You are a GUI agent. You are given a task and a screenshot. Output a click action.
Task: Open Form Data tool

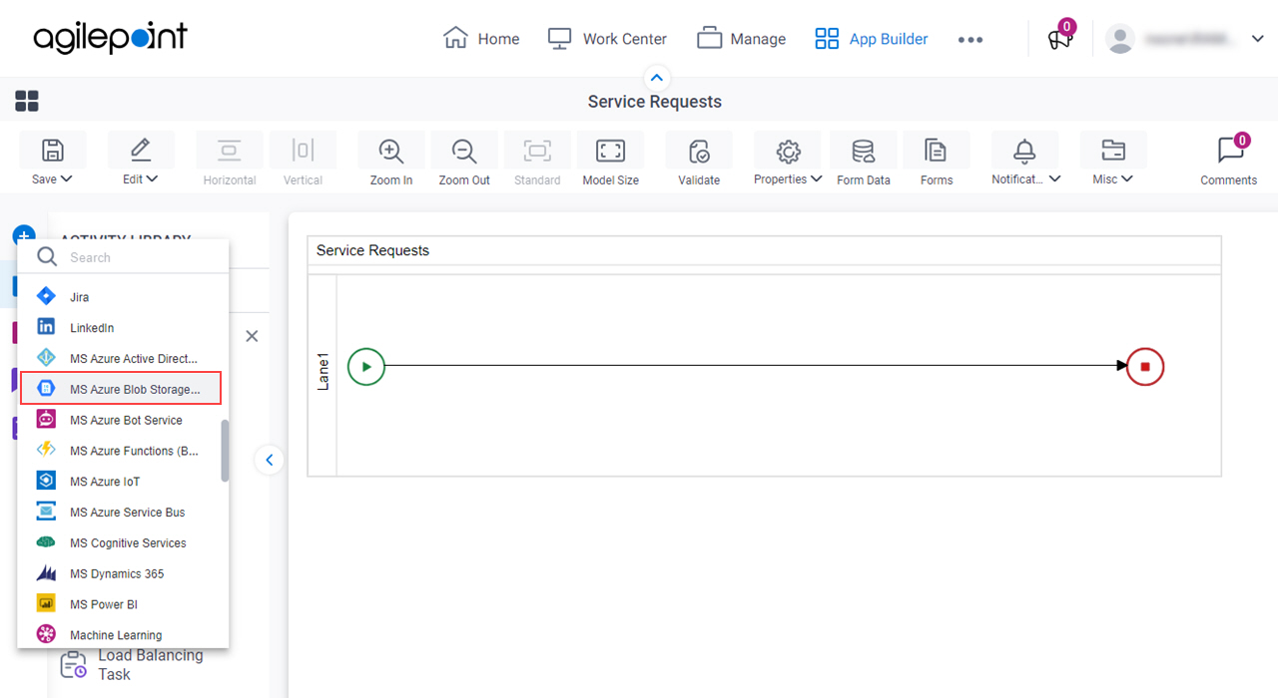863,151
